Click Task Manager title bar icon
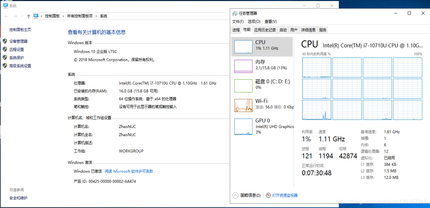 coord(235,13)
